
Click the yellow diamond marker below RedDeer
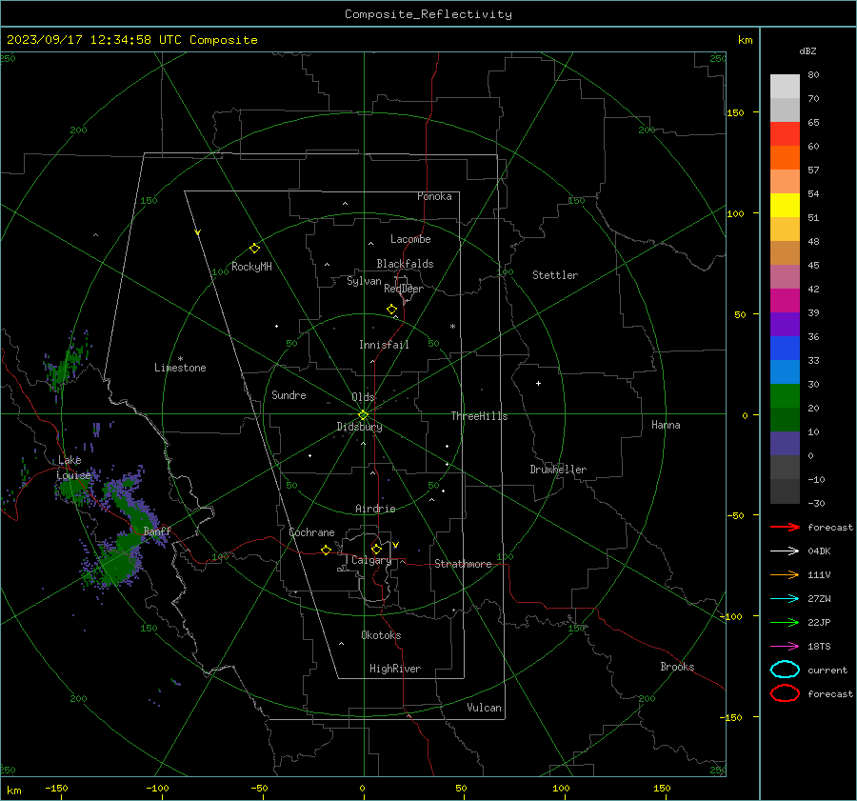pyautogui.click(x=392, y=310)
